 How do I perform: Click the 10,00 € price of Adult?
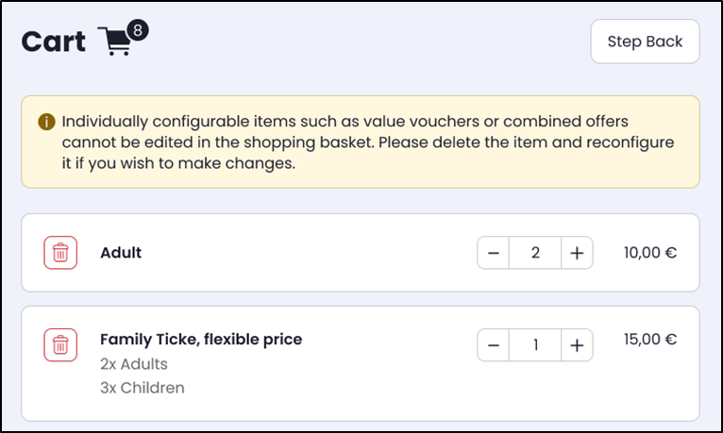[x=650, y=253]
